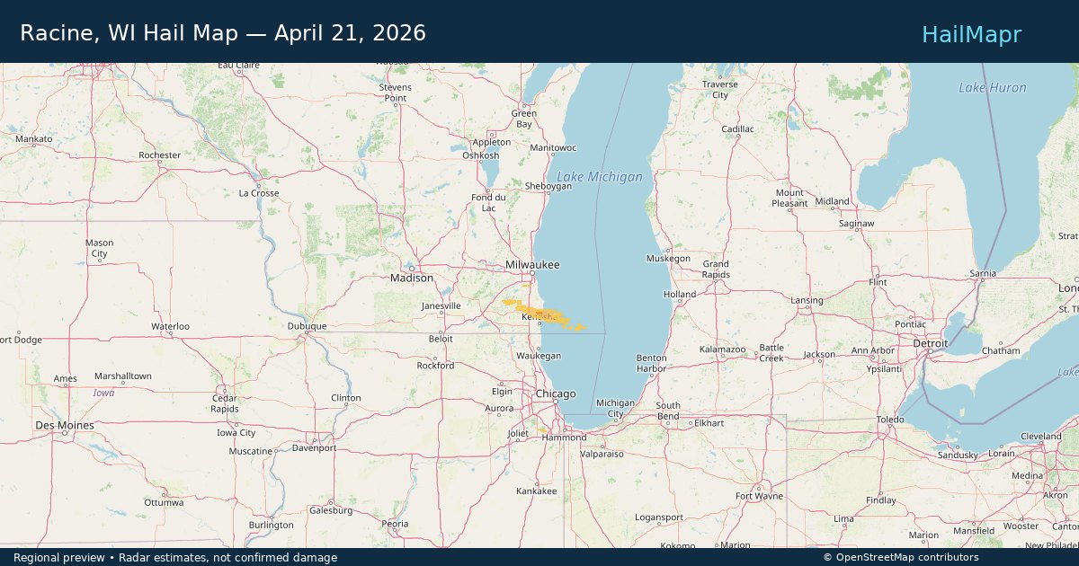
Task: Select the Toledo city label
Action: pos(890,420)
